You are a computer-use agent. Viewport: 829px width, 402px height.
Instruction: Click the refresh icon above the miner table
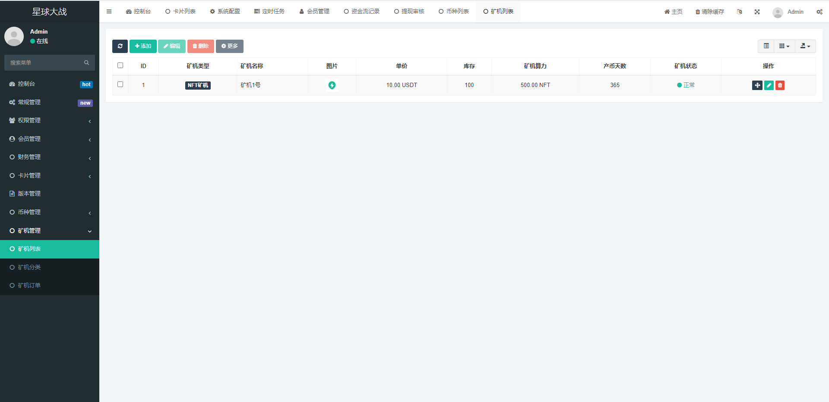point(120,46)
